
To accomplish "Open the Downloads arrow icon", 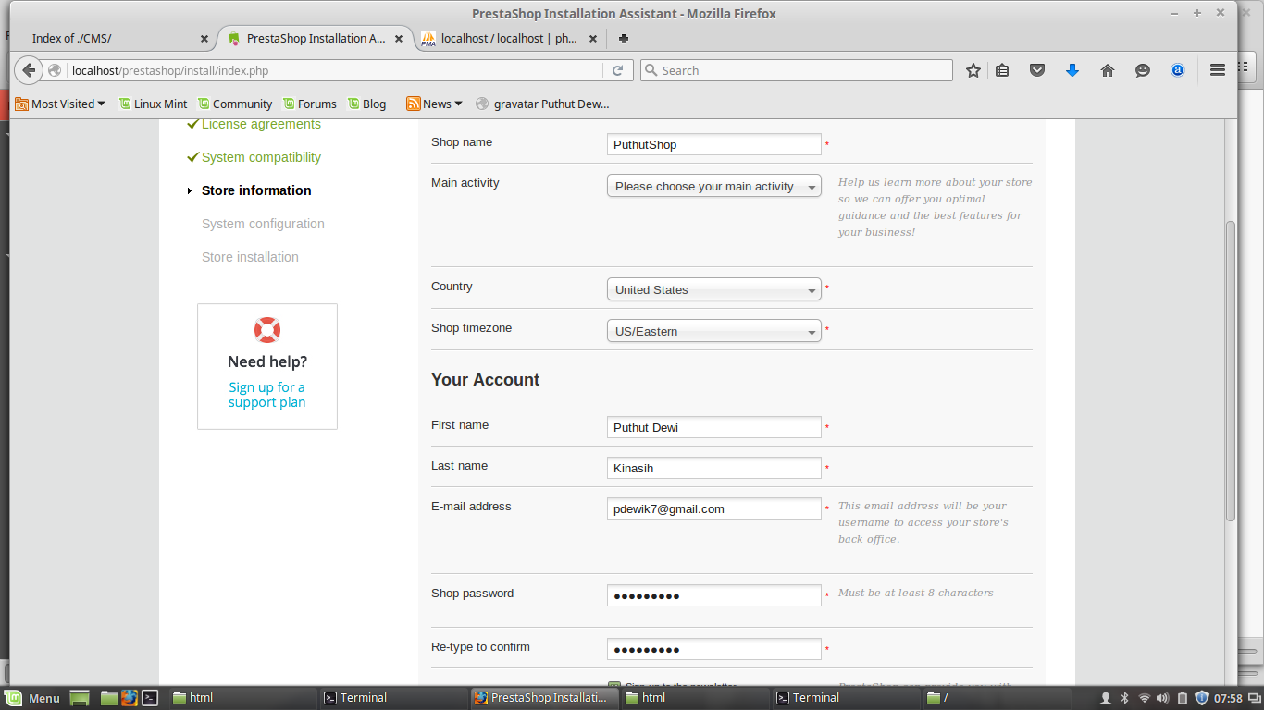I will [1072, 70].
